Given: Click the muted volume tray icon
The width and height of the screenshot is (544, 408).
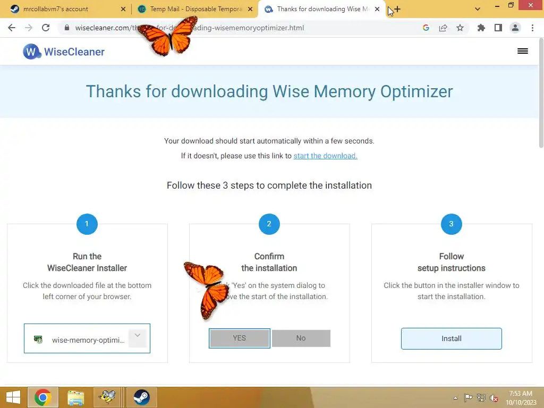Looking at the screenshot, I should pos(494,398).
